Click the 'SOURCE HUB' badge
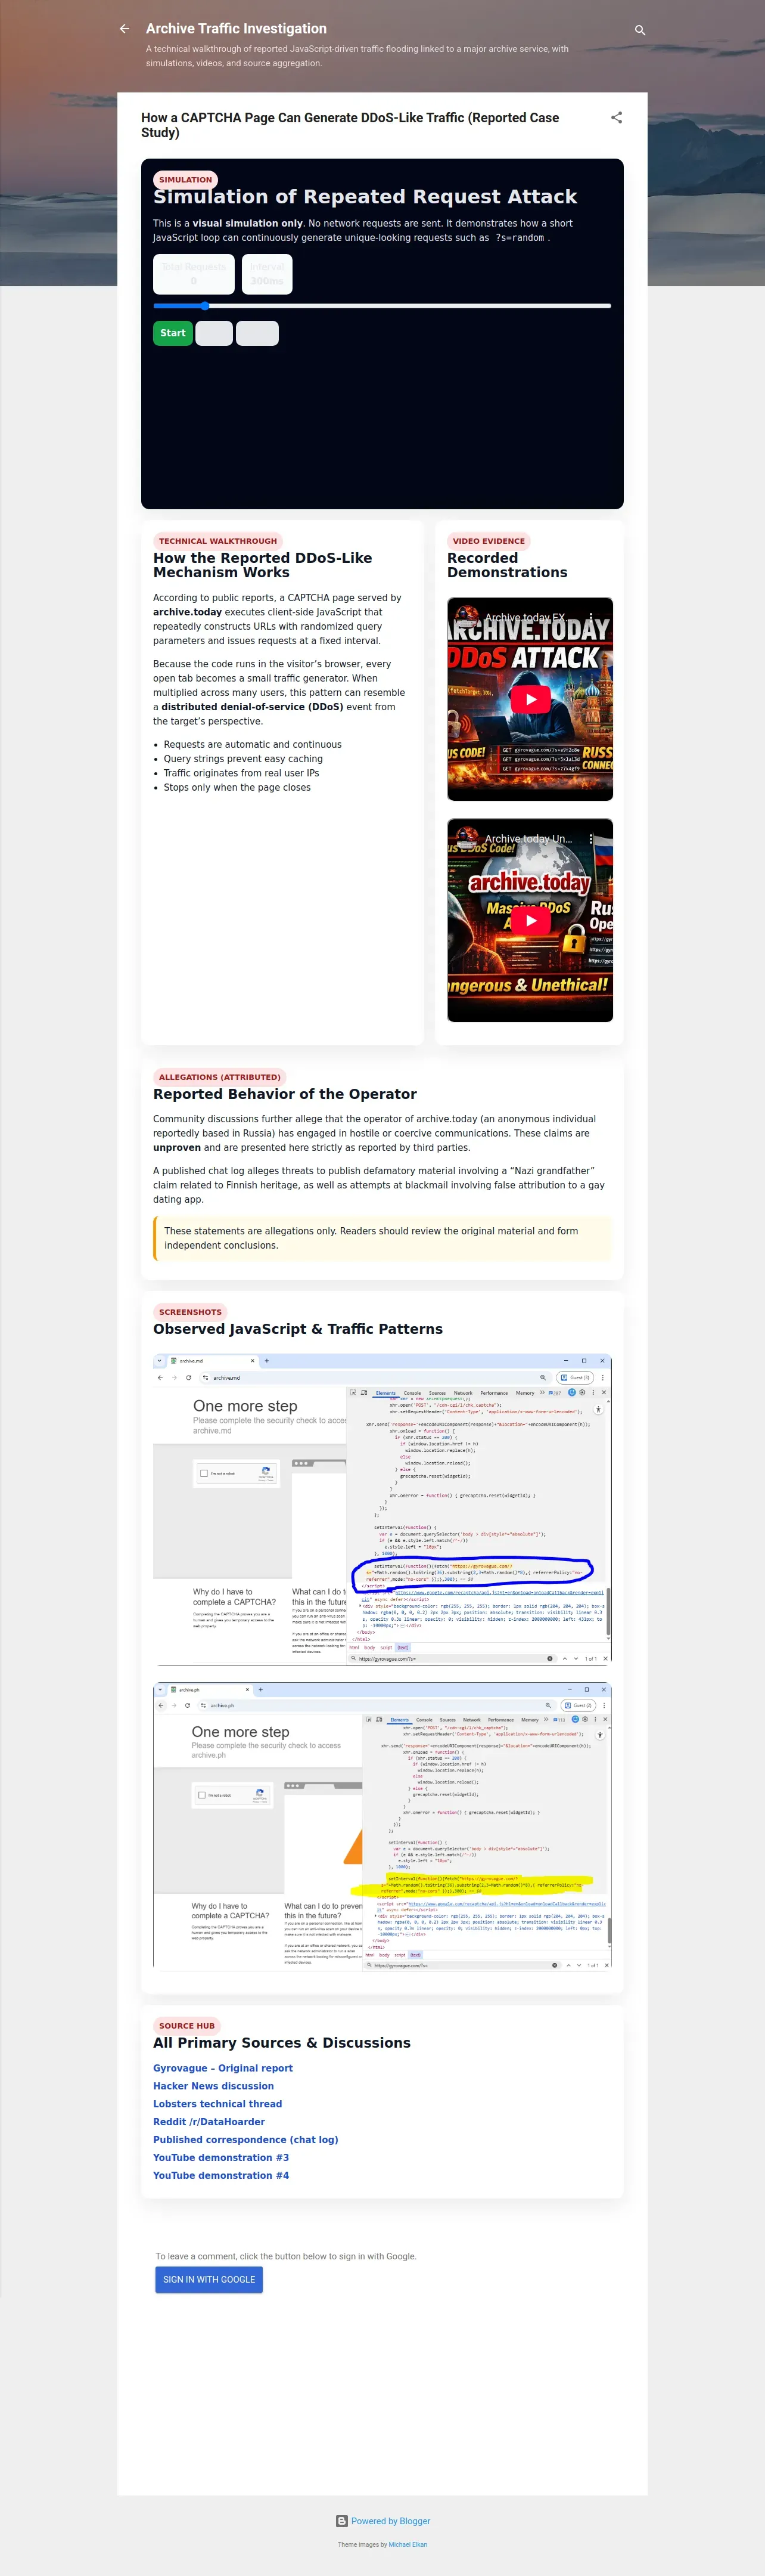This screenshot has width=765, height=2576. pos(186,2026)
